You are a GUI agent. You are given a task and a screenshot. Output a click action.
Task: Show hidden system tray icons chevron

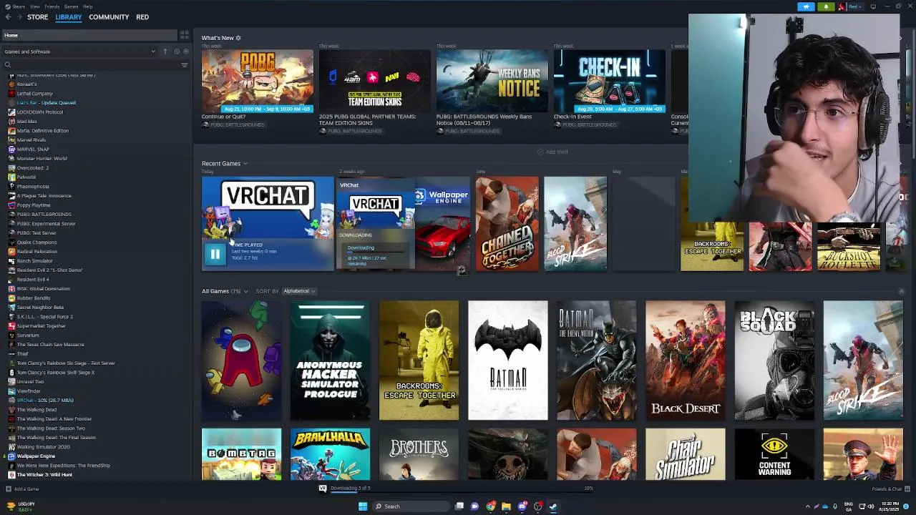(808, 506)
